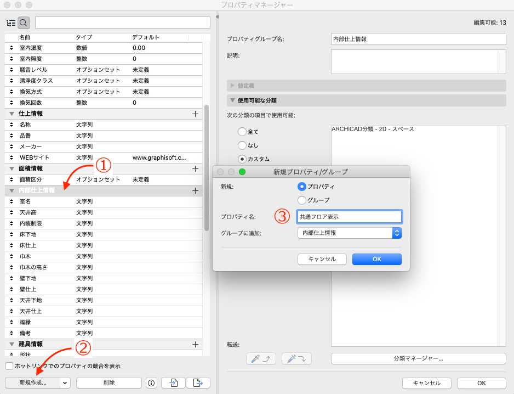The width and height of the screenshot is (514, 394).
Task: Collapse the side panel arrow icon
Action: [x=217, y=17]
